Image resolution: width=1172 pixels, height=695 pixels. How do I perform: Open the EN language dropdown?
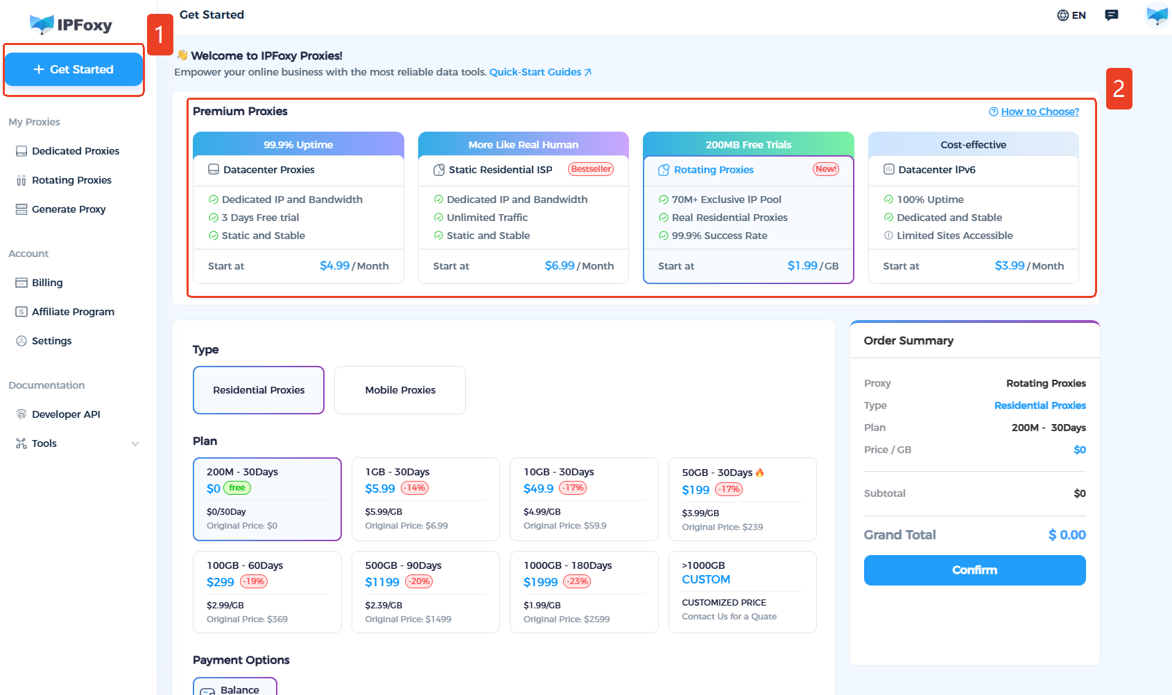[x=1071, y=15]
